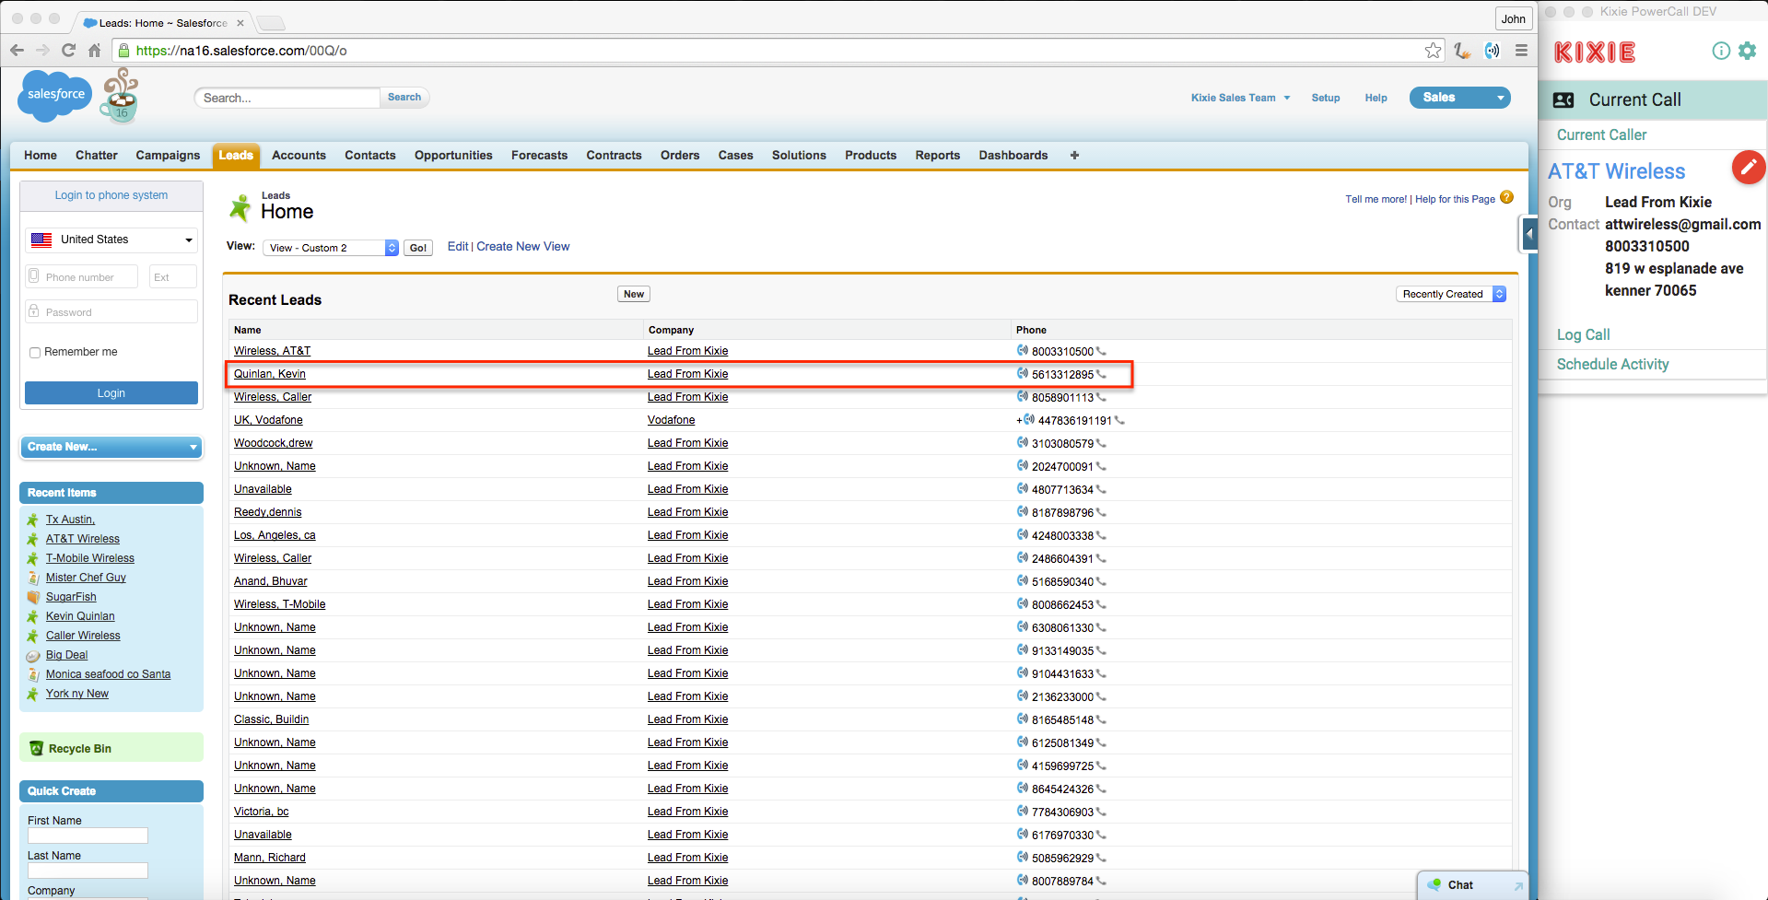The height and width of the screenshot is (900, 1768).
Task: Click the Password input field
Action: click(111, 312)
